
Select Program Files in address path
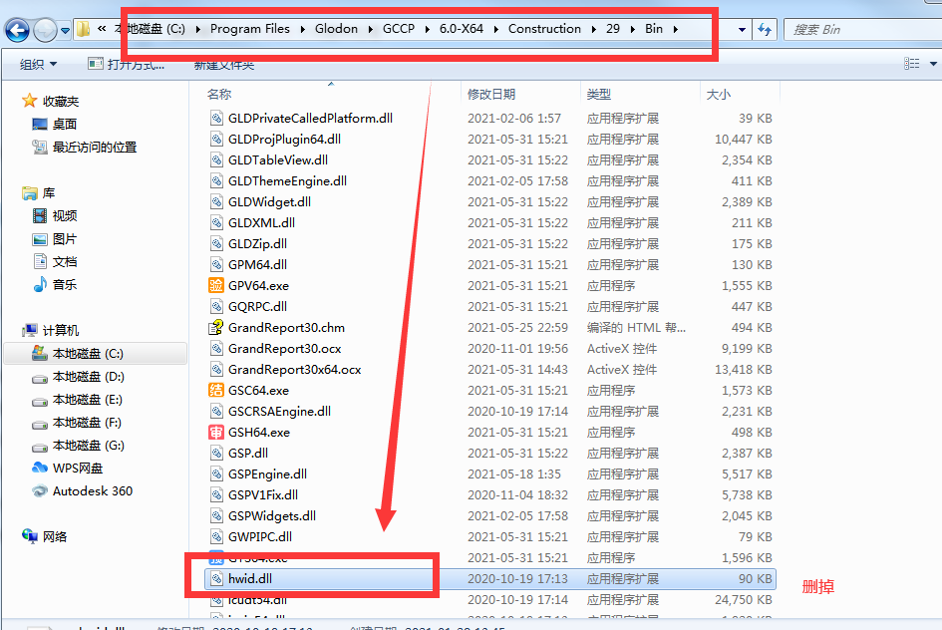(250, 29)
